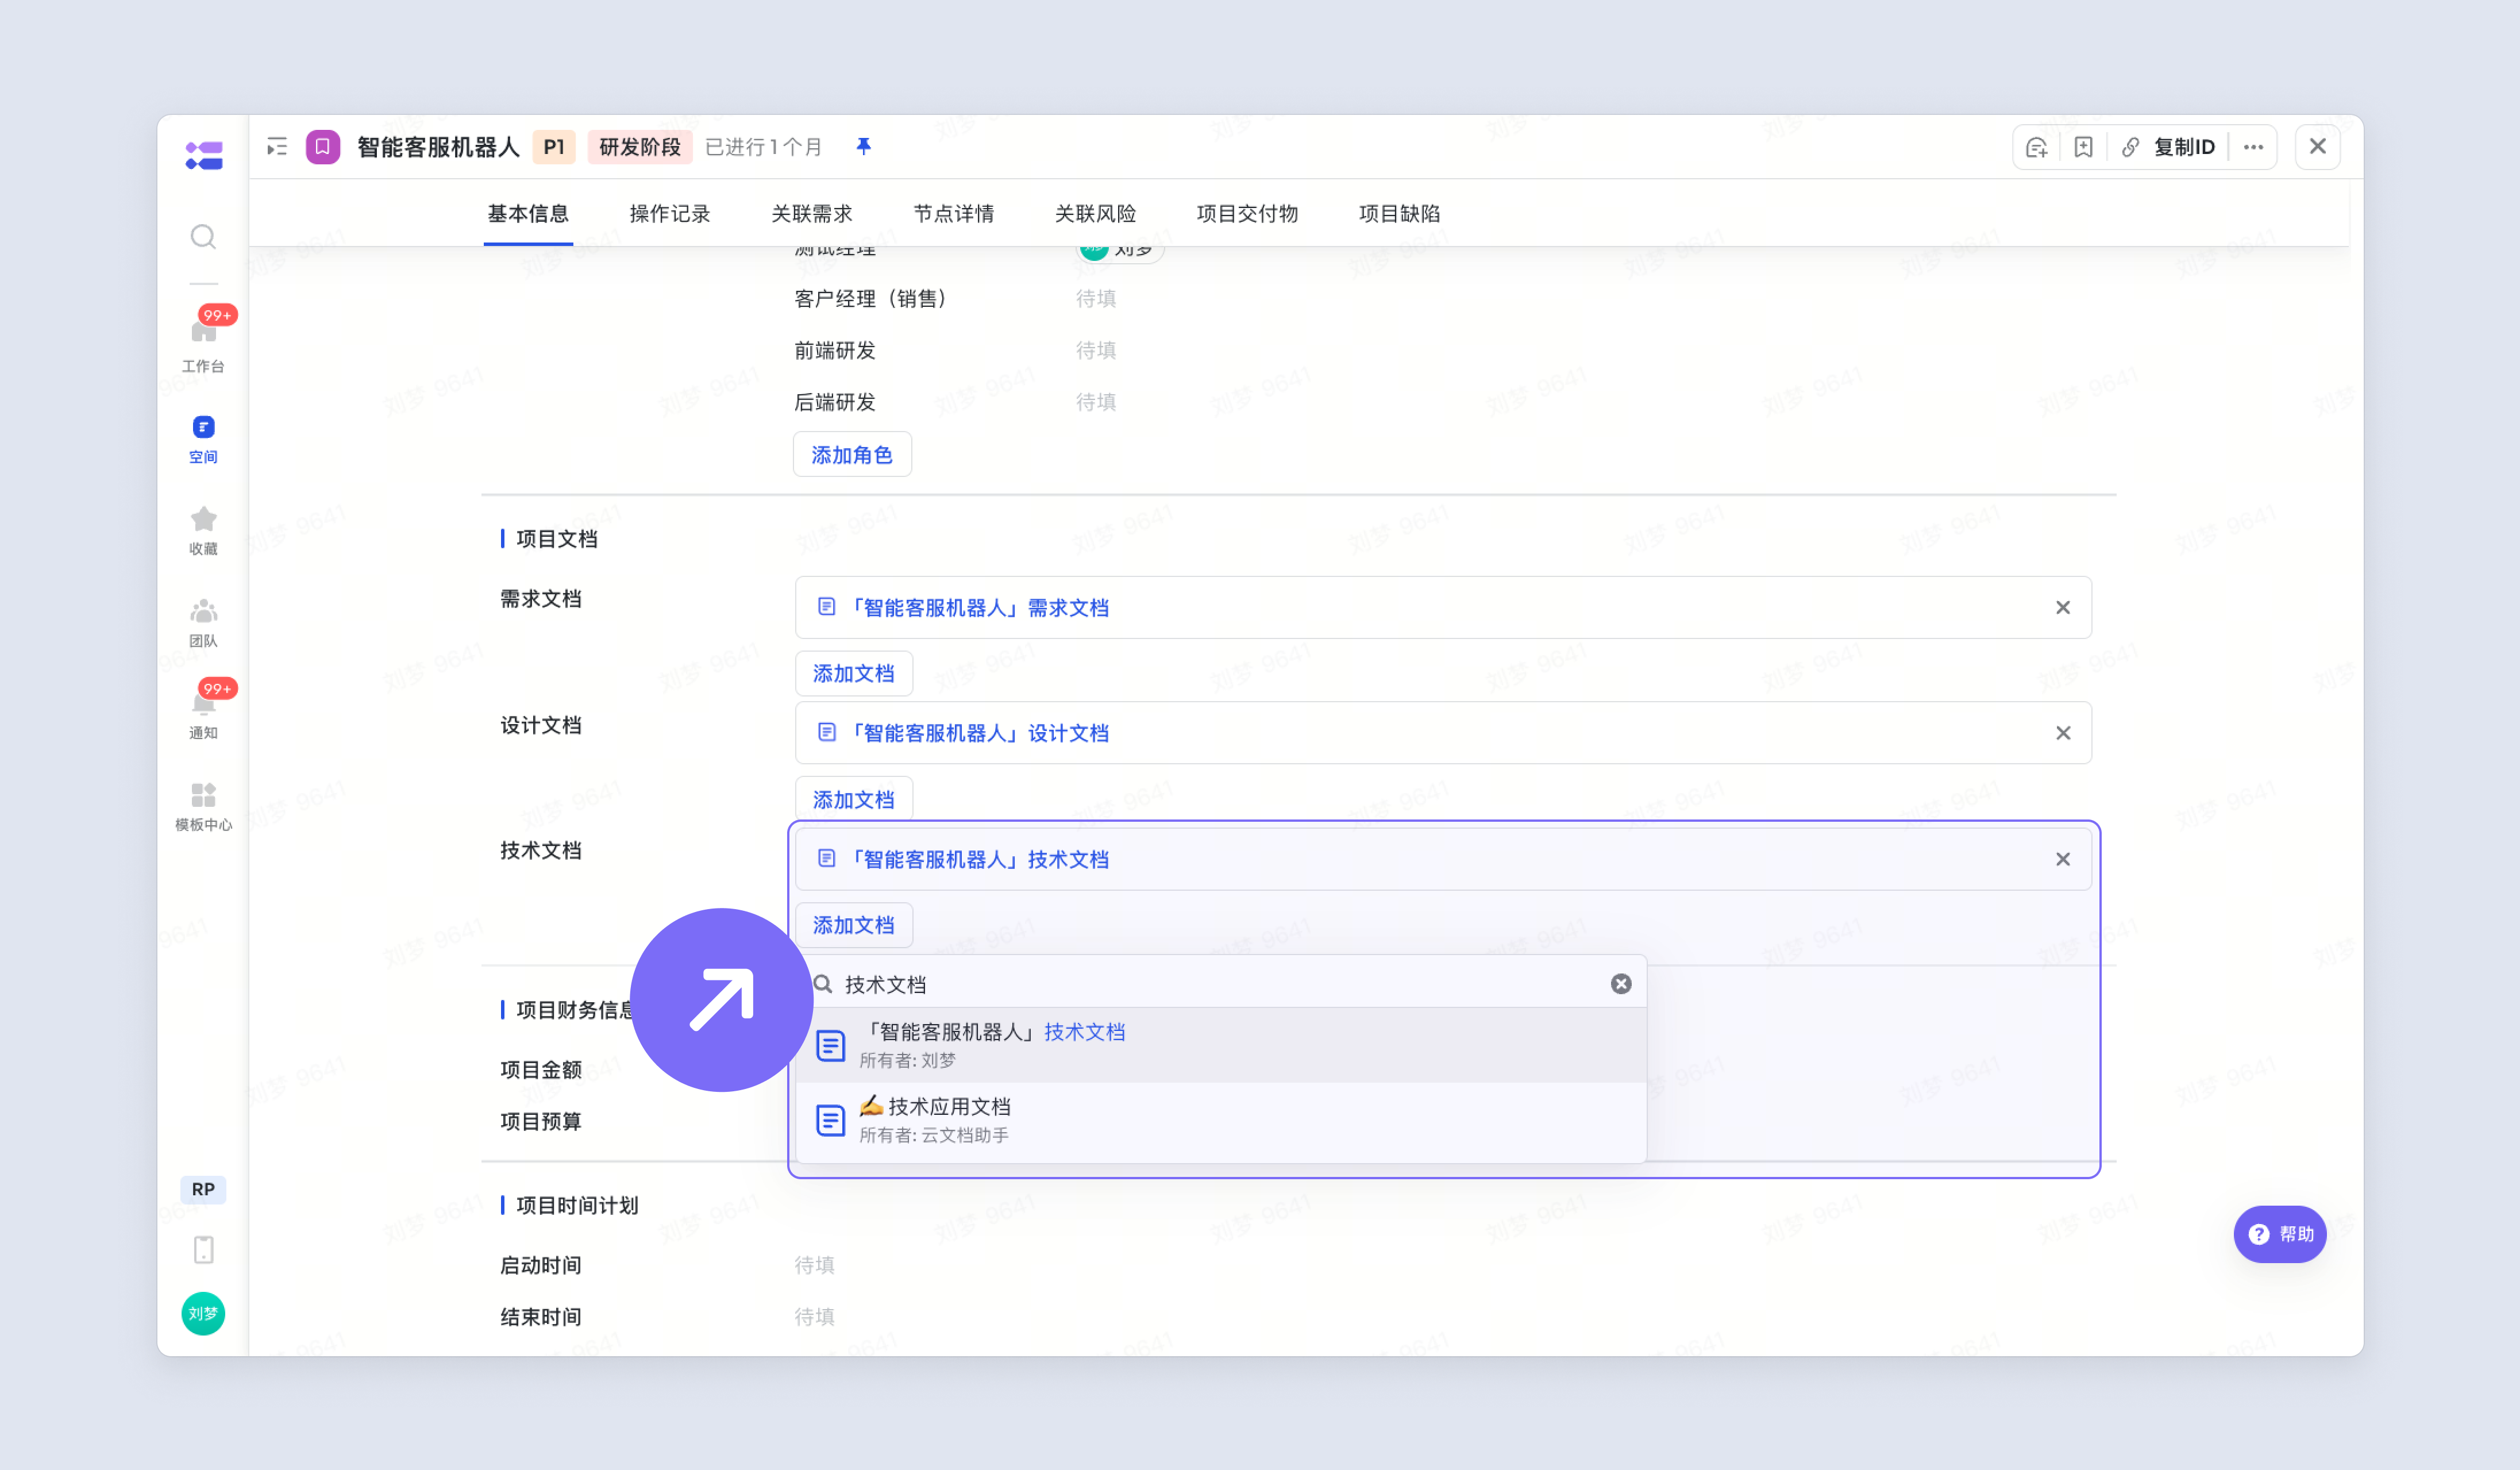Fill the 客户经理（销售）待填 field
The image size is (2520, 1470).
tap(1096, 299)
